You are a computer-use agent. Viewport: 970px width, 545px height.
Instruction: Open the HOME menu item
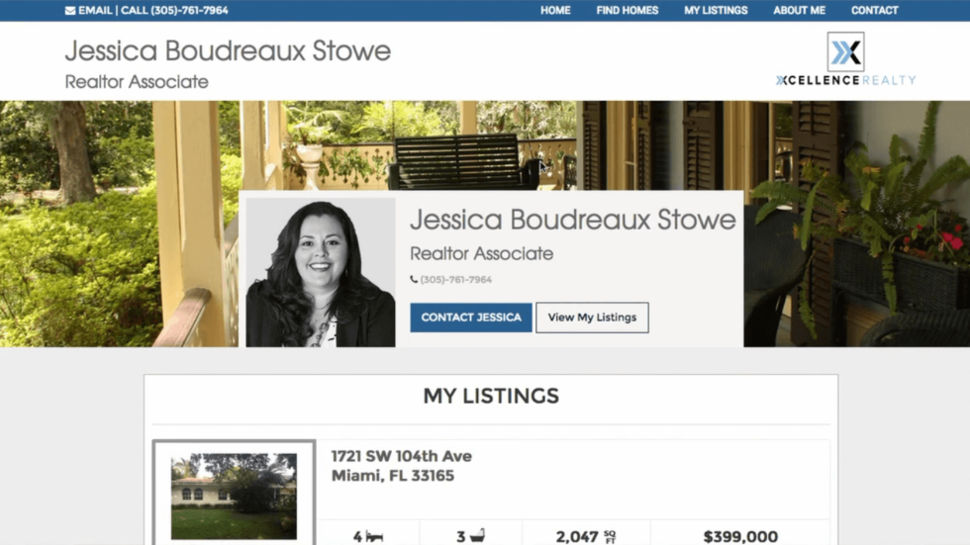555,11
